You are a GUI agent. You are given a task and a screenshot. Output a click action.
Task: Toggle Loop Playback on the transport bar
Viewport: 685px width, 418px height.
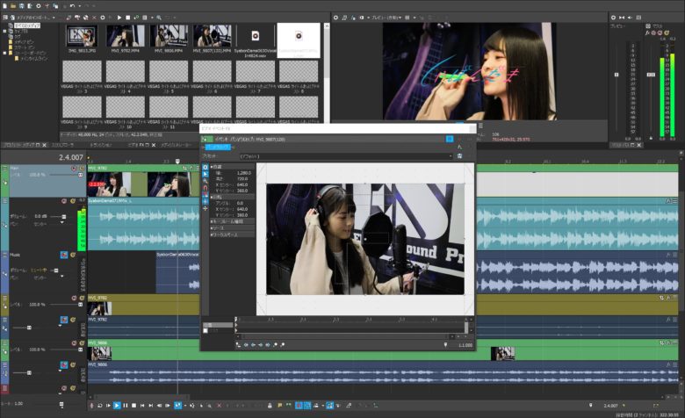click(100, 406)
